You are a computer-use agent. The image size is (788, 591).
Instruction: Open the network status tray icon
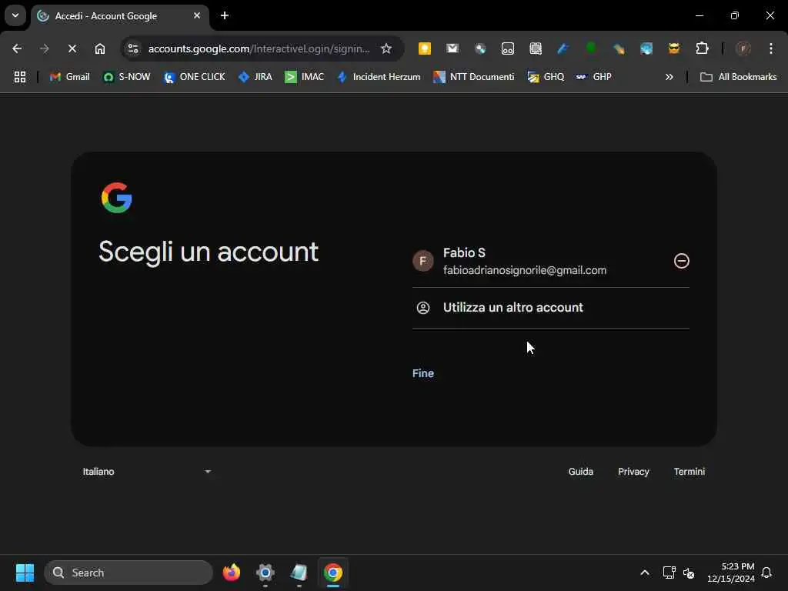point(669,573)
